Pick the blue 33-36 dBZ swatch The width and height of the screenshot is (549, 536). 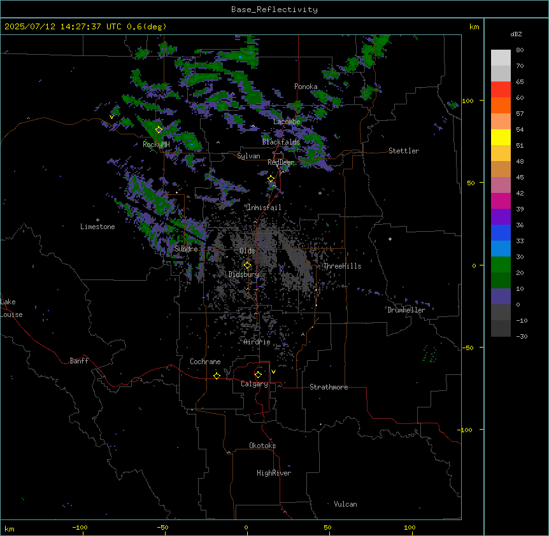click(x=501, y=232)
